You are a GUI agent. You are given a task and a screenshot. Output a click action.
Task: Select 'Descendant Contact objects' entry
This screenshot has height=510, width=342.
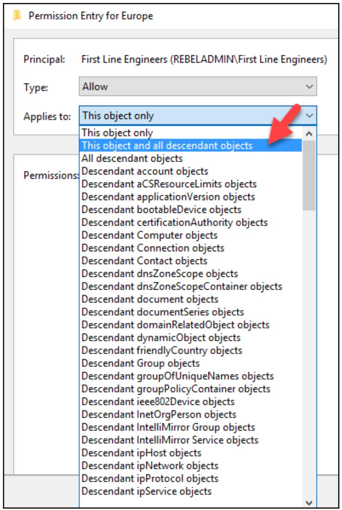coord(144,261)
